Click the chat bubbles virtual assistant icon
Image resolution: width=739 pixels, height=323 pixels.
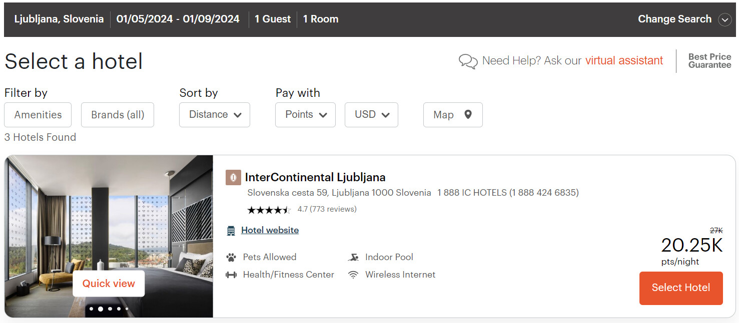click(x=468, y=61)
